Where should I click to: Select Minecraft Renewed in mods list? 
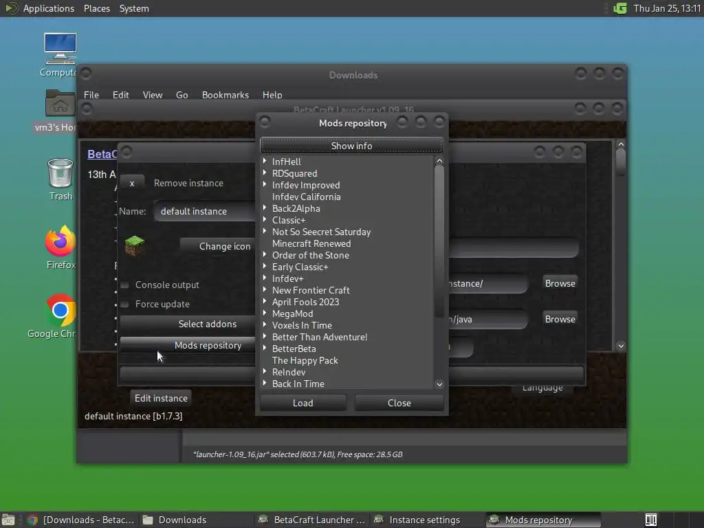click(x=311, y=243)
